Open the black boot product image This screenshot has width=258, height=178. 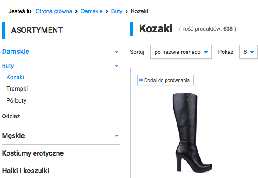192,132
